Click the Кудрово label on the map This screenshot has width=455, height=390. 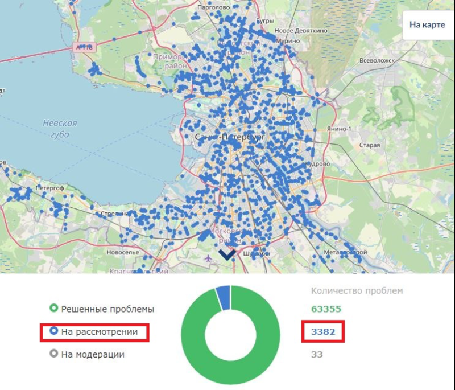tap(317, 163)
